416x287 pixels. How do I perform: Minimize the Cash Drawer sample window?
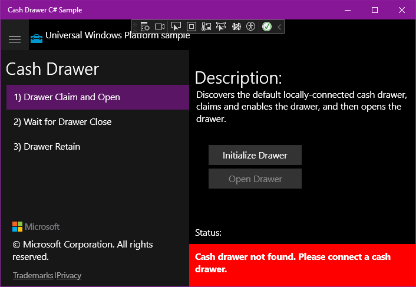(348, 10)
